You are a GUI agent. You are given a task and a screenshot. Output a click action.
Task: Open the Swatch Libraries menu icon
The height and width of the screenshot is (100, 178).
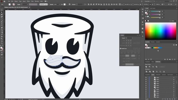click(x=146, y=59)
